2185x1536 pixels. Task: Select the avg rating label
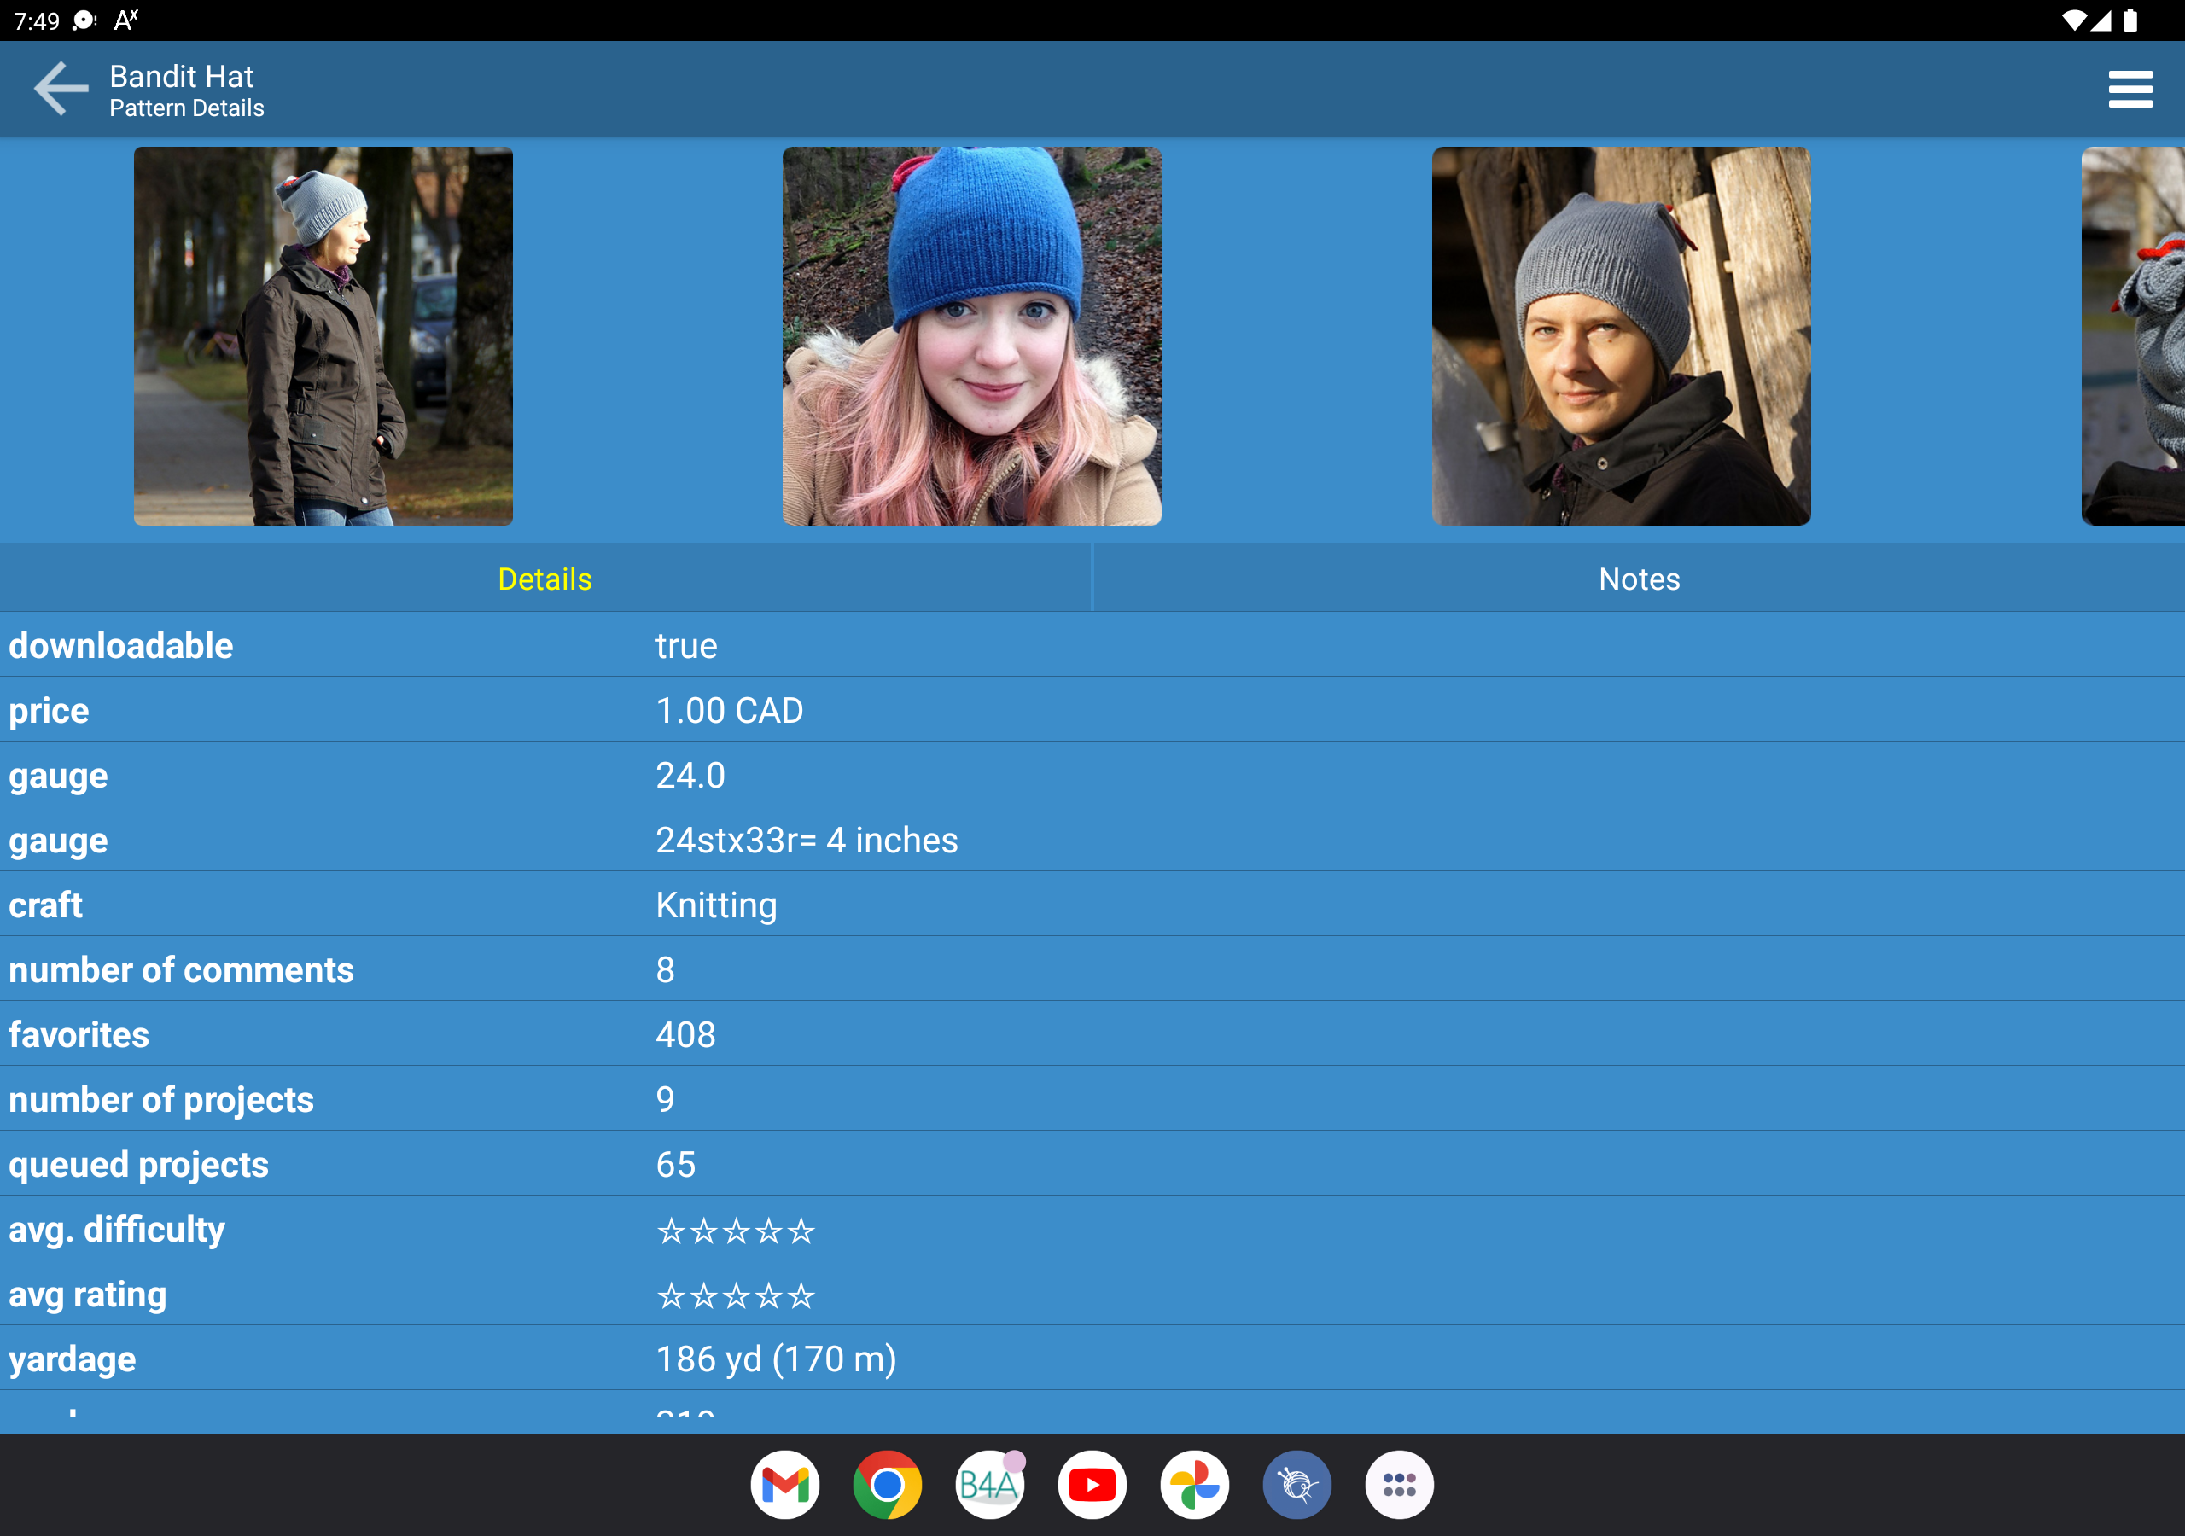pyautogui.click(x=88, y=1295)
